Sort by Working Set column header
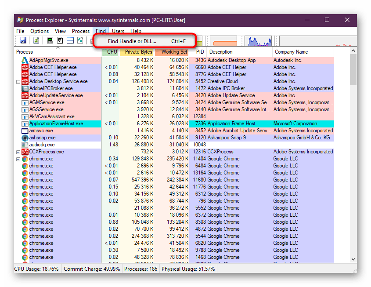This screenshot has height=287, width=371. 172,52
